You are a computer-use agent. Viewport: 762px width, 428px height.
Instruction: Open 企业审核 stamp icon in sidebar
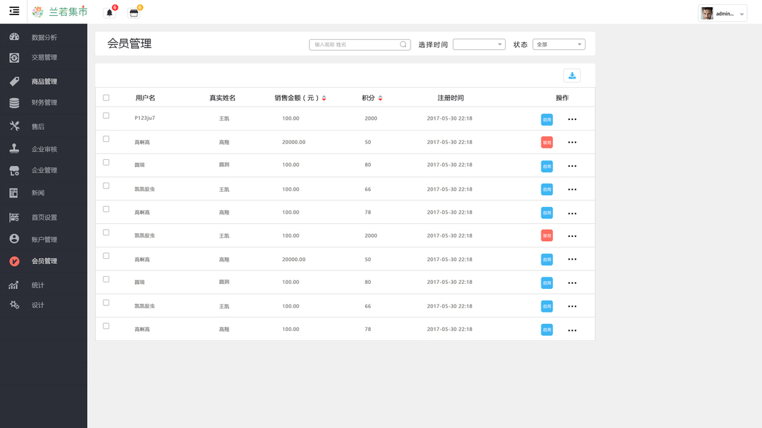(x=14, y=148)
